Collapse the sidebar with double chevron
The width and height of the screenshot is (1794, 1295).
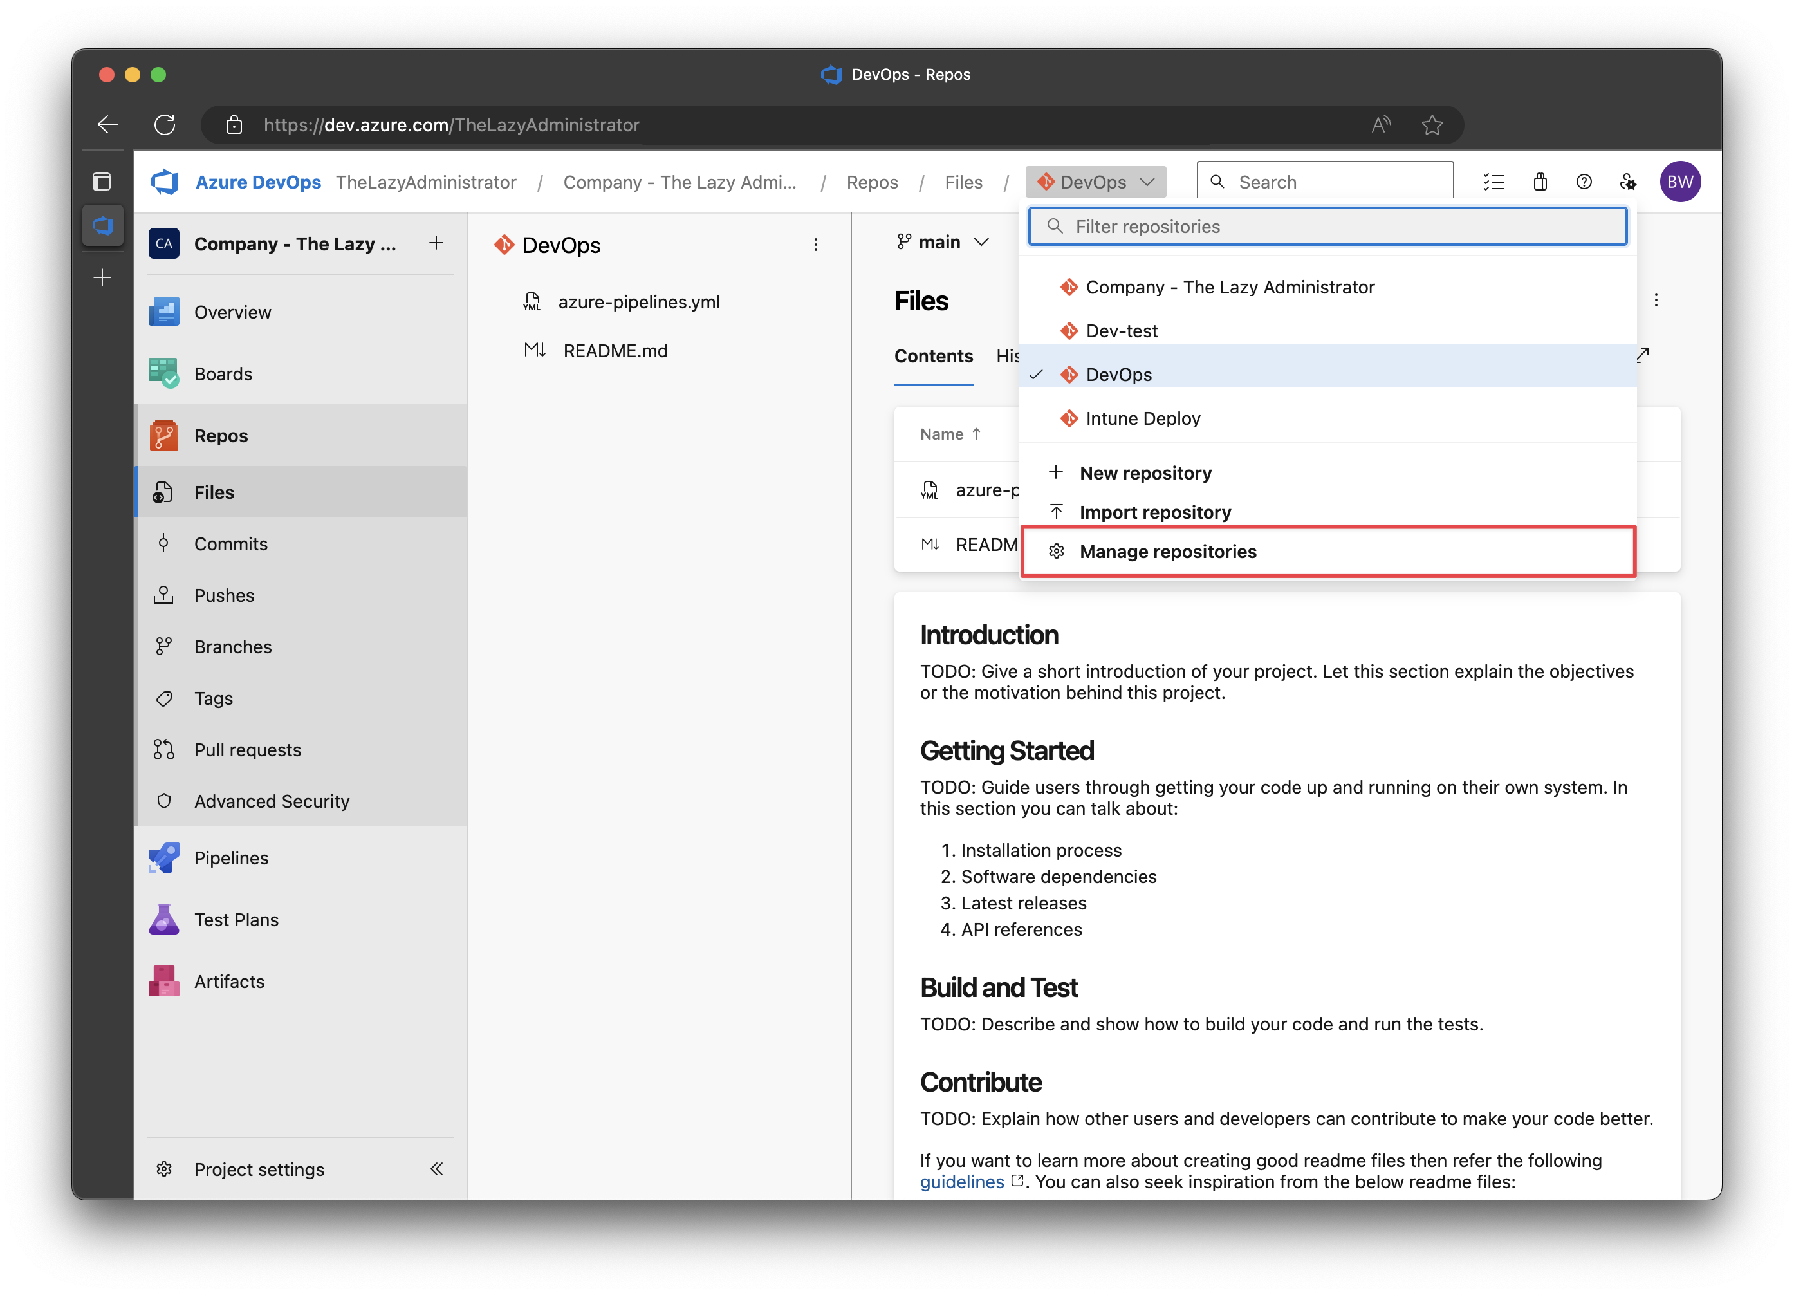[436, 1169]
